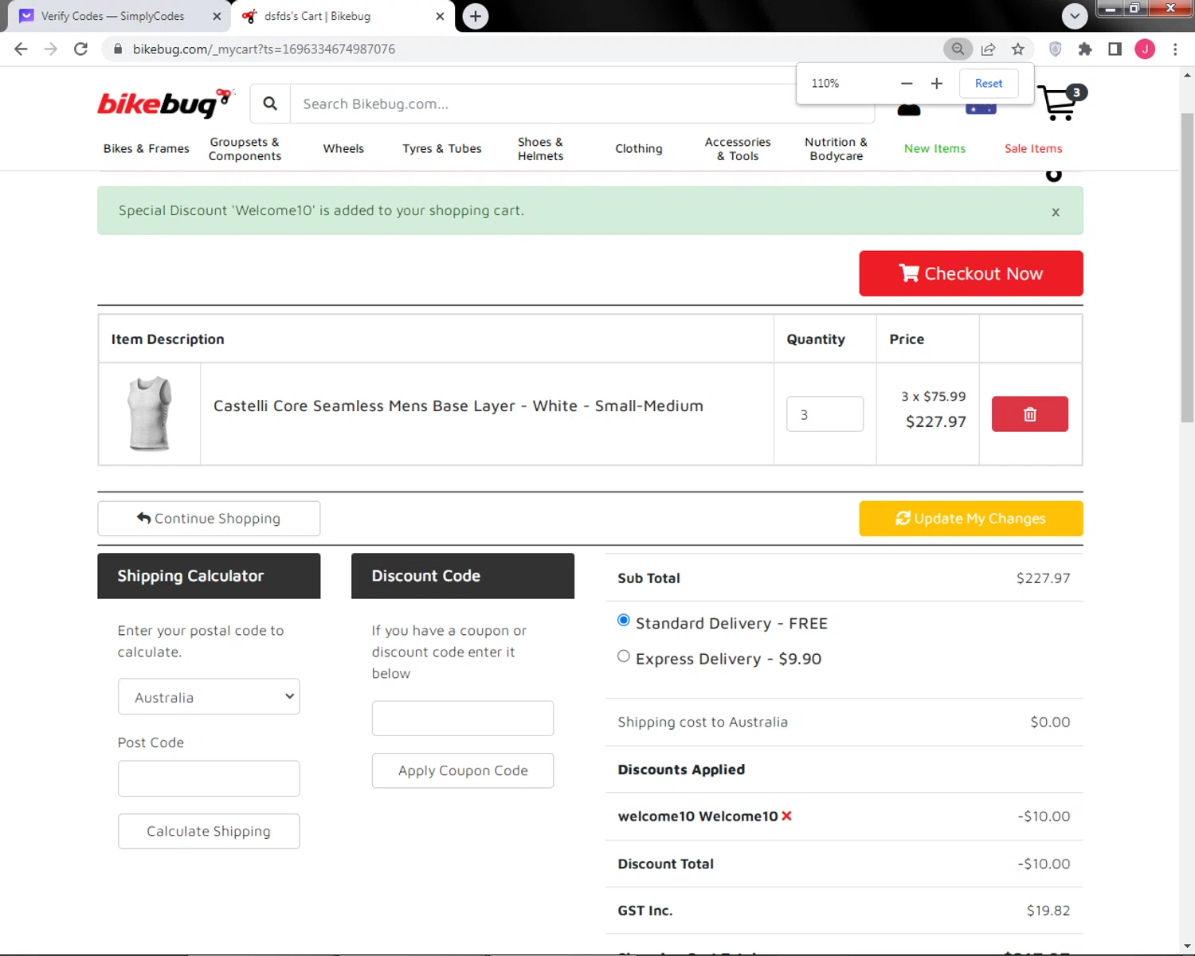Open Chrome three-dot menu
Screen dimensions: 1195x956
(x=1175, y=49)
